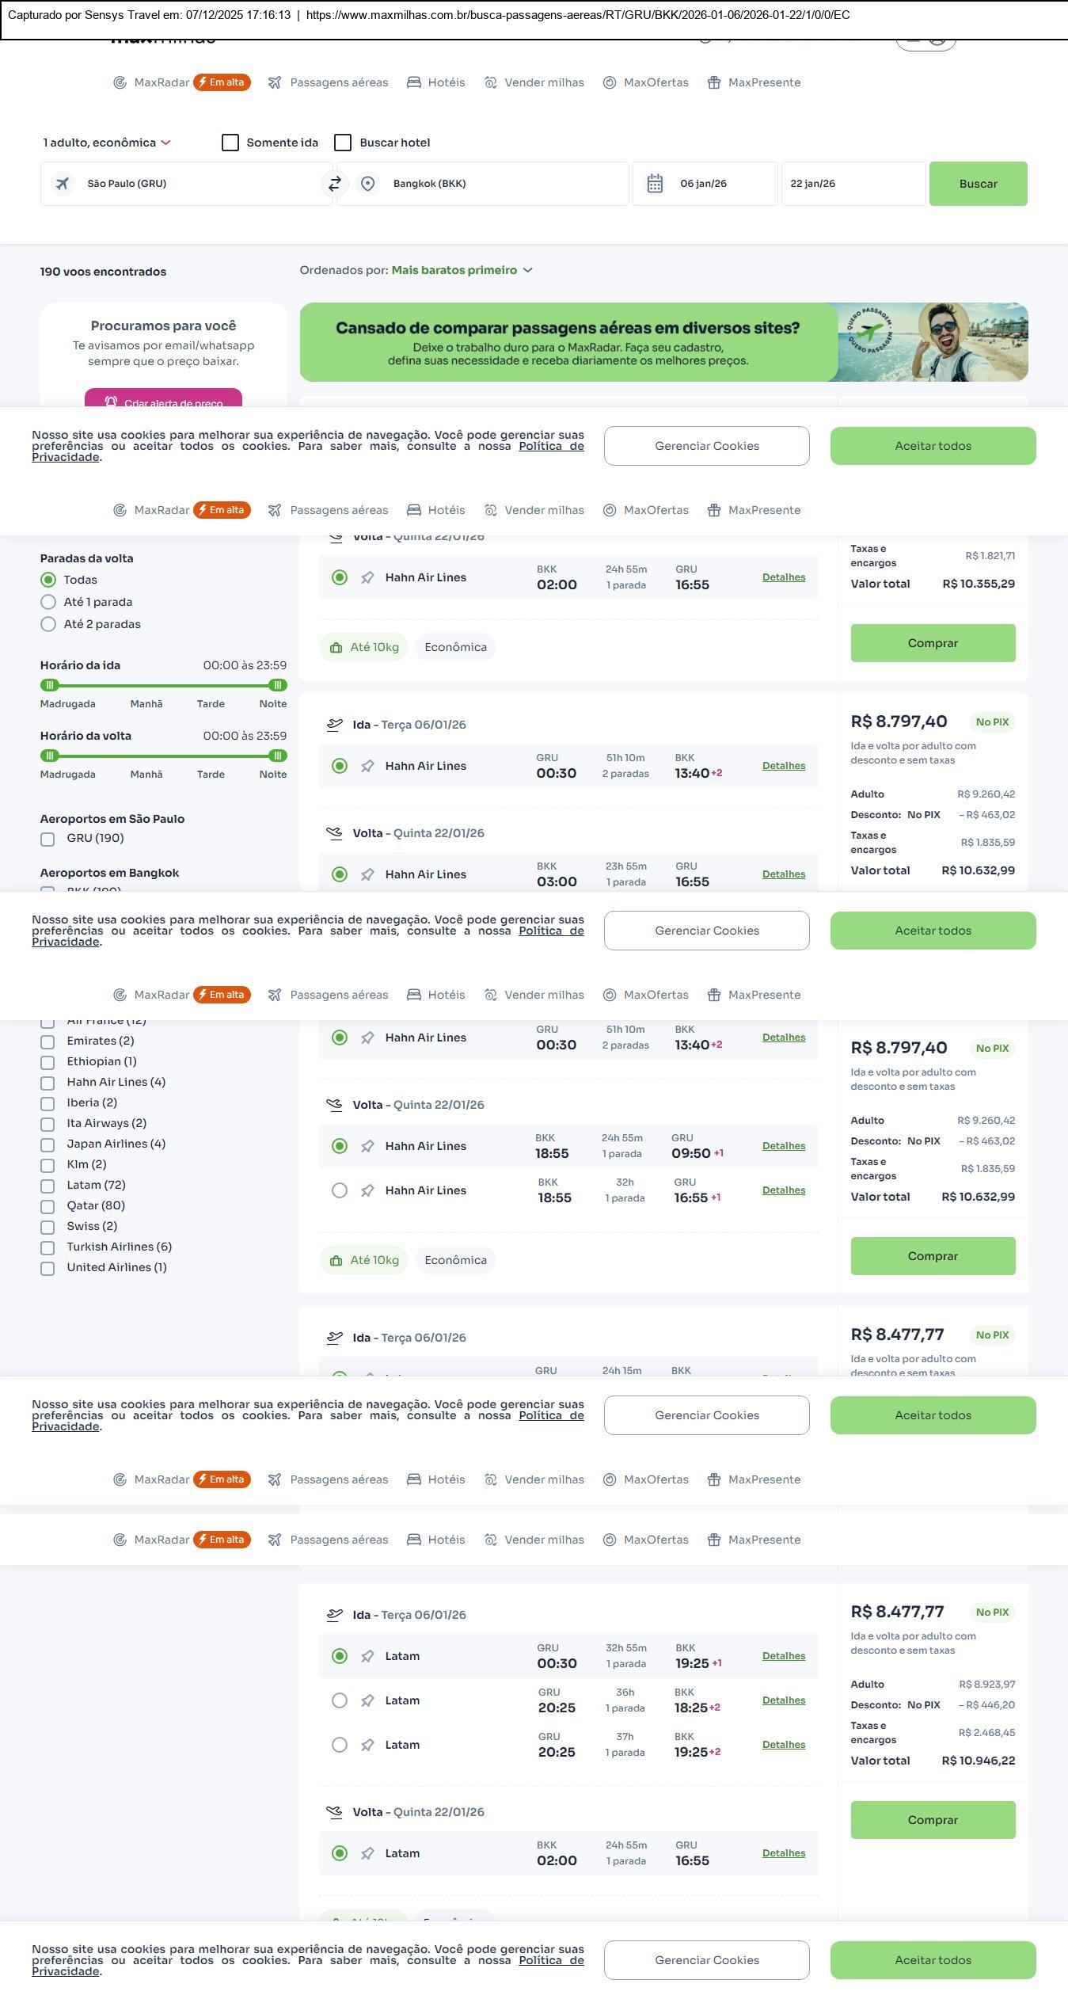
Task: Select the Até 1 parada return option
Action: pyautogui.click(x=48, y=602)
